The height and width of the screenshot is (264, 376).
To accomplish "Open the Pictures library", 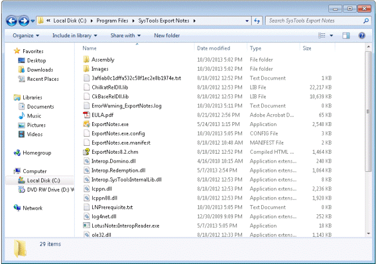I will coord(36,125).
